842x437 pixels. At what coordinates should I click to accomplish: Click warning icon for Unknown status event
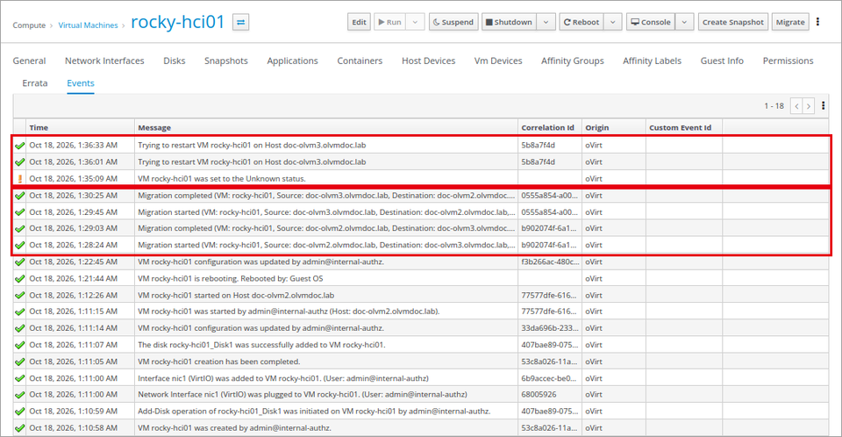click(20, 179)
